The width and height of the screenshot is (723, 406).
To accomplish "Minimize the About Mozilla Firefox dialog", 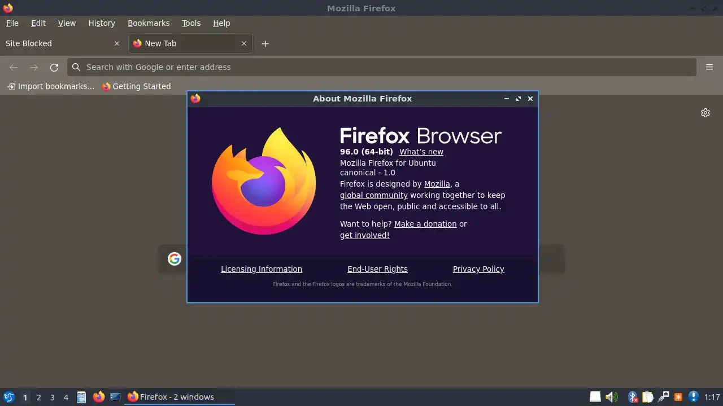I will pyautogui.click(x=507, y=99).
